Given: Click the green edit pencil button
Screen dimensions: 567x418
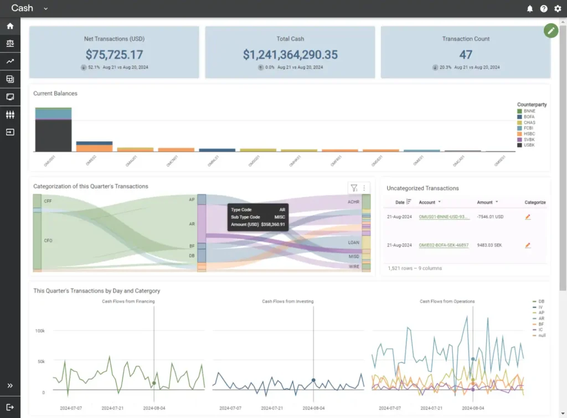Looking at the screenshot, I should pyautogui.click(x=551, y=31).
